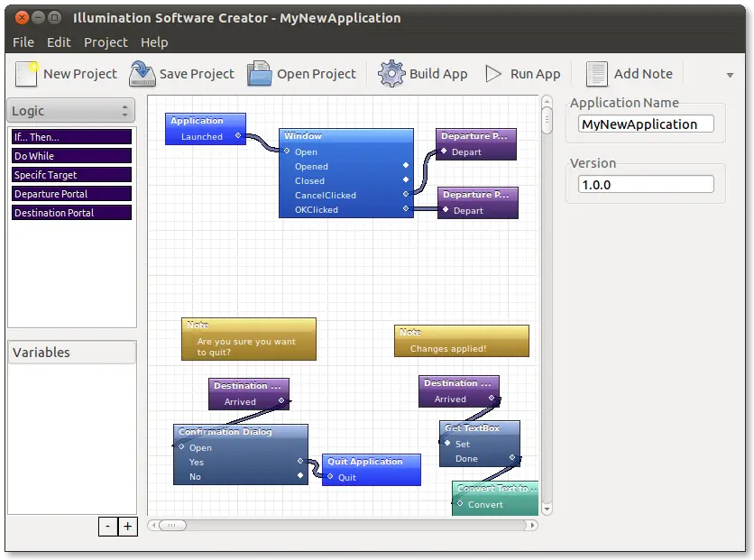
Task: Click the plus button below Variables
Action: (127, 527)
